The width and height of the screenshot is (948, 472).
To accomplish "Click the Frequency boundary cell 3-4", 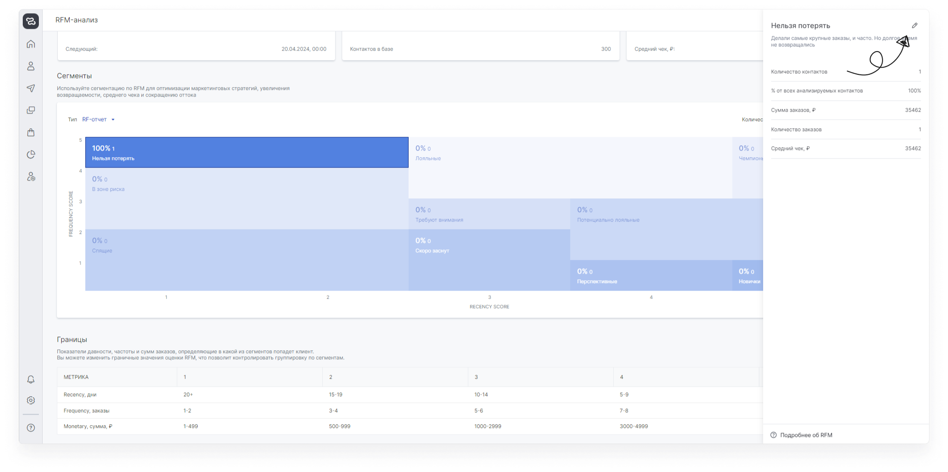I will 333,410.
